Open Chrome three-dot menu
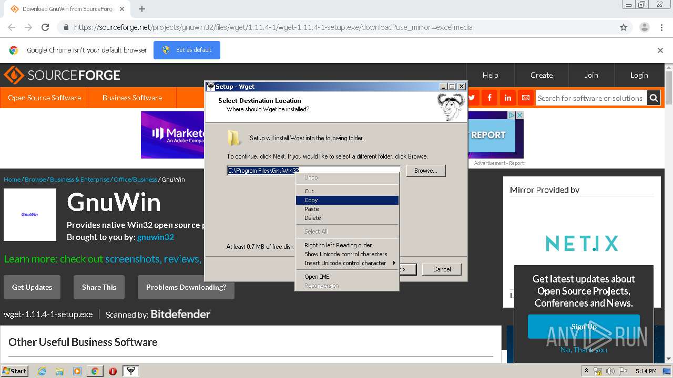673x378 pixels. pos(661,27)
